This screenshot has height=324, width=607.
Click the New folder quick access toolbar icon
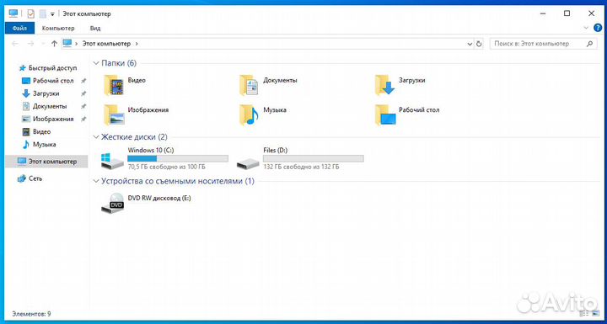(43, 14)
